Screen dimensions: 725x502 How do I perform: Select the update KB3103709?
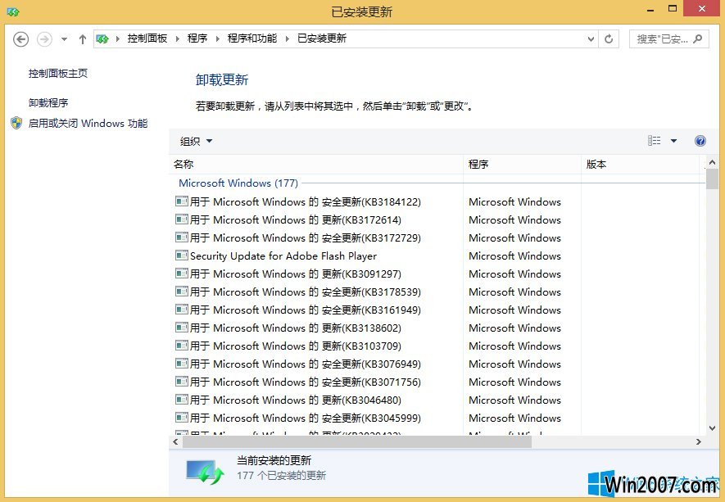tap(288, 346)
